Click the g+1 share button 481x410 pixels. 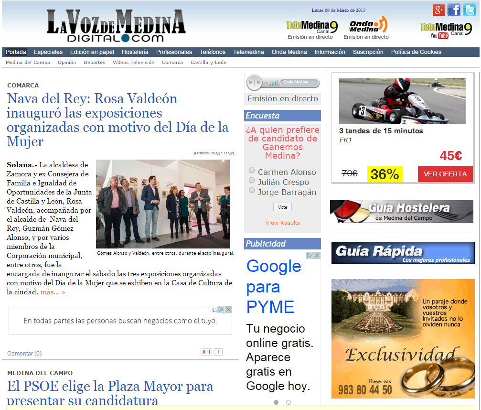pos(206,352)
